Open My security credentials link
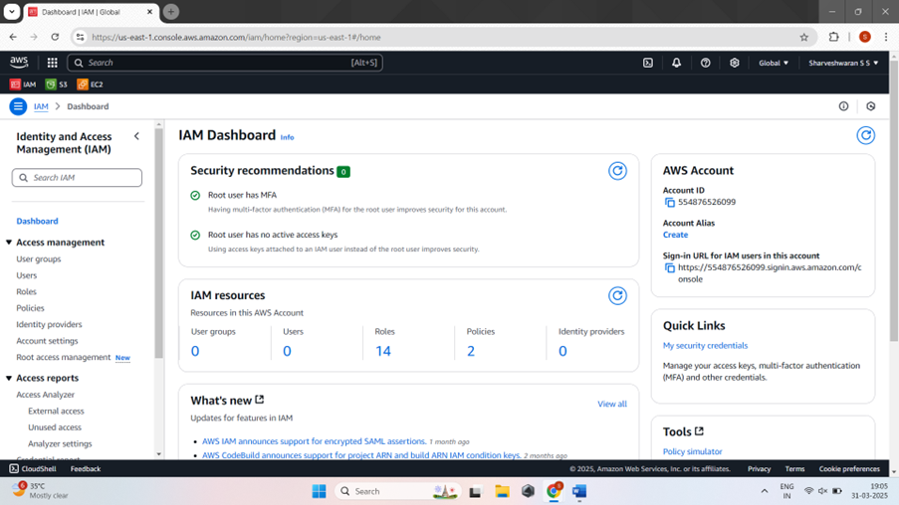Viewport: 899px width, 505px height. 705,345
